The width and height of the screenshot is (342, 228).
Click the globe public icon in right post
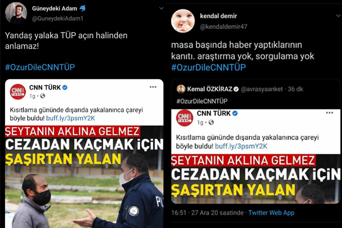(211, 123)
